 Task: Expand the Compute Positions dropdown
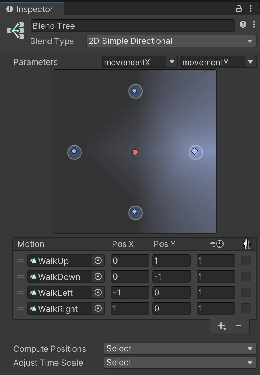pos(180,349)
